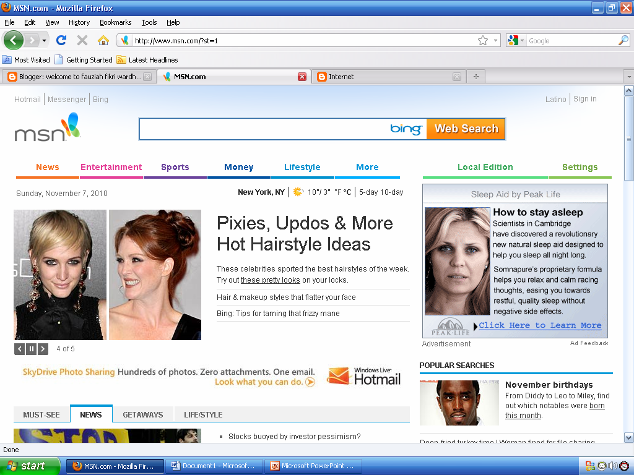This screenshot has width=634, height=475.
Task: Open the list all tabs dropdown
Action: coord(629,77)
